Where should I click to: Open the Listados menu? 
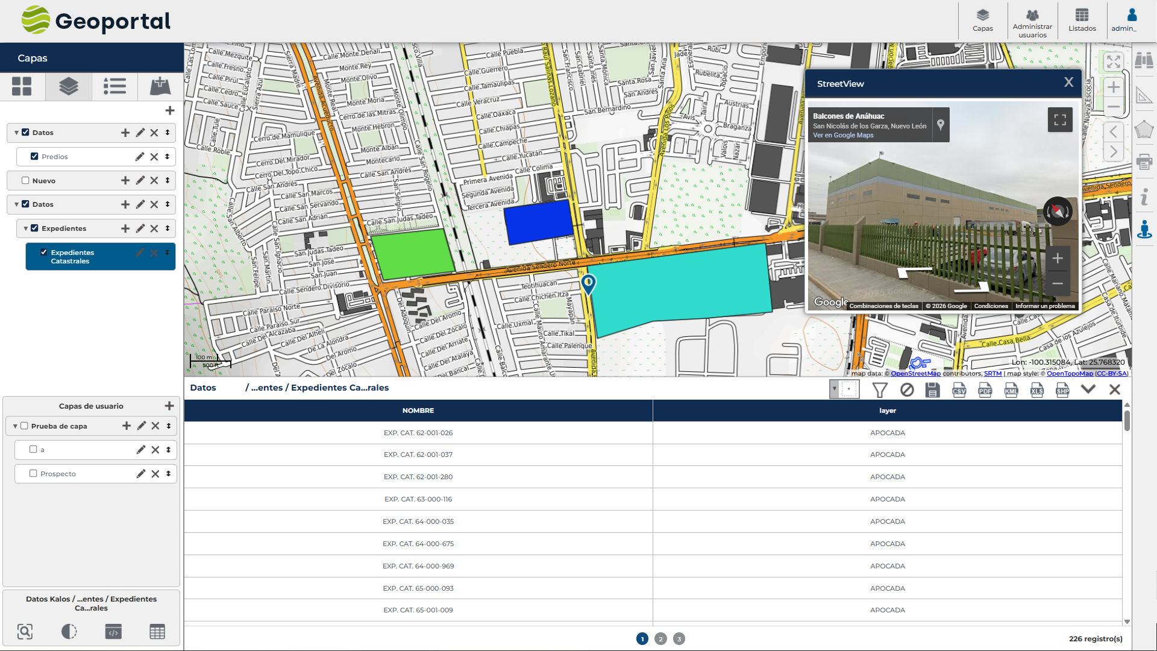(x=1082, y=20)
